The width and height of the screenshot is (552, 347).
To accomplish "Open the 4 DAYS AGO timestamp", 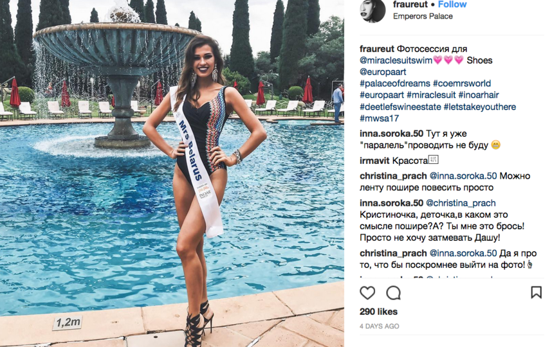I will pyautogui.click(x=379, y=326).
